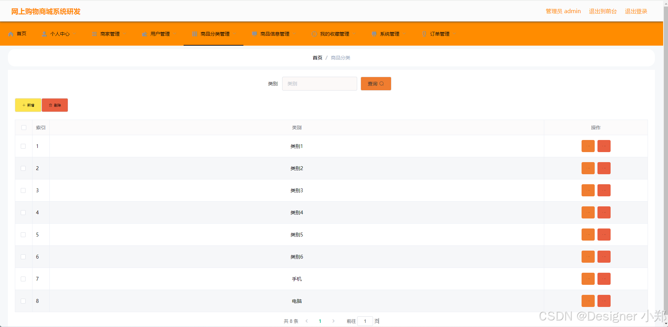Expand the 用户管理 dropdown menu

(x=159, y=34)
